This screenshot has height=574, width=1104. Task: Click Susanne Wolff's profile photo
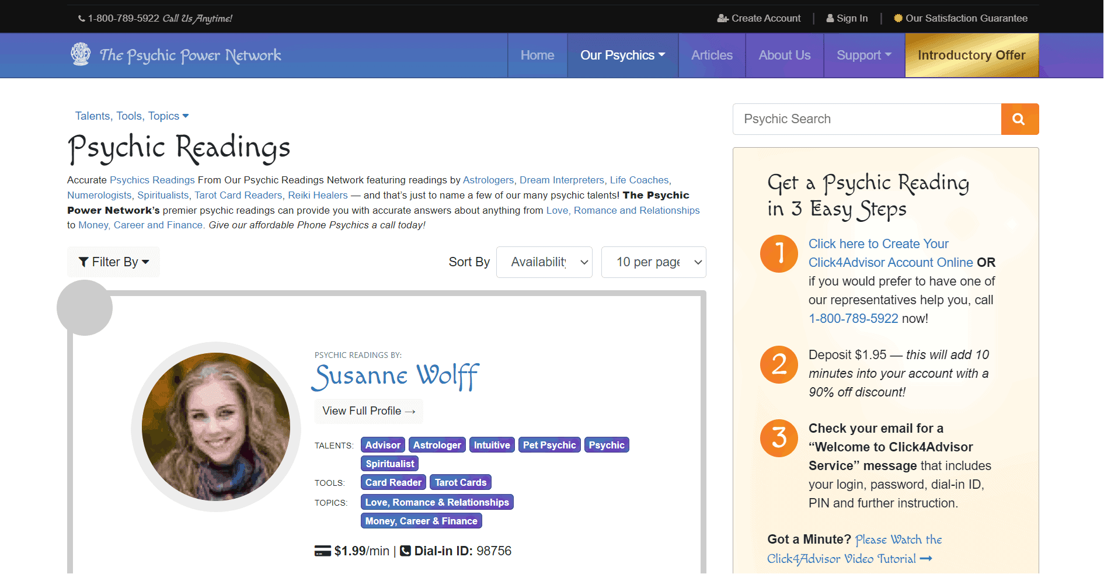(216, 427)
